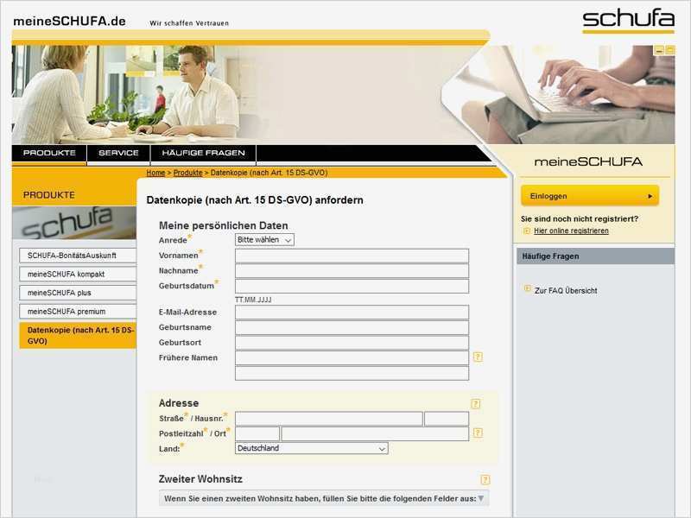Screen dimensions: 691x518
Task: Click the PRODUKTE sidebar heading
Action: 49,195
